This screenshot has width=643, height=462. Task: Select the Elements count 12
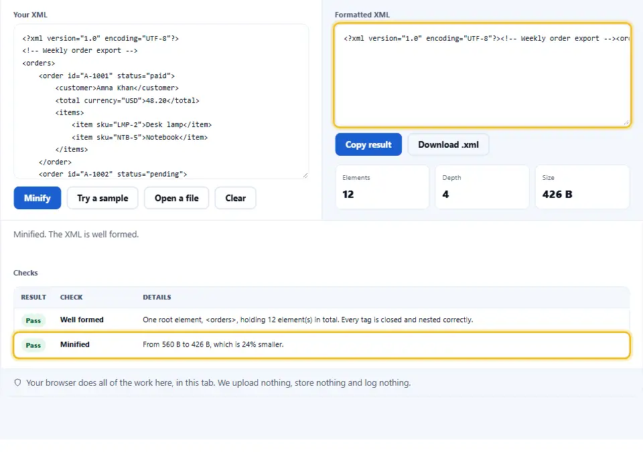tap(348, 195)
